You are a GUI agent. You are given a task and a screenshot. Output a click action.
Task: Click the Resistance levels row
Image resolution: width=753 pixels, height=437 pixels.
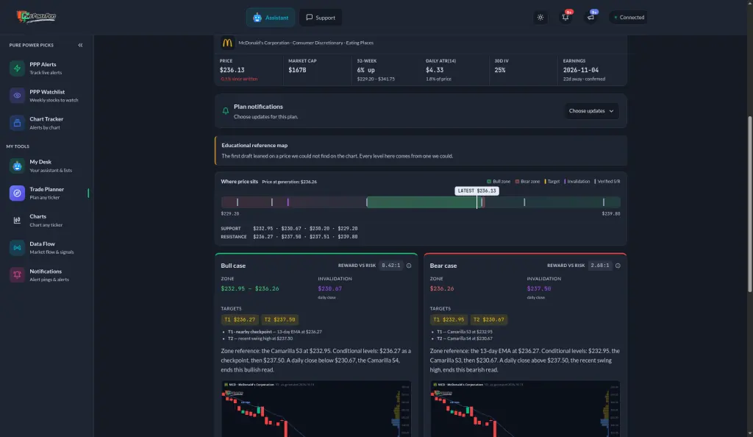click(289, 237)
